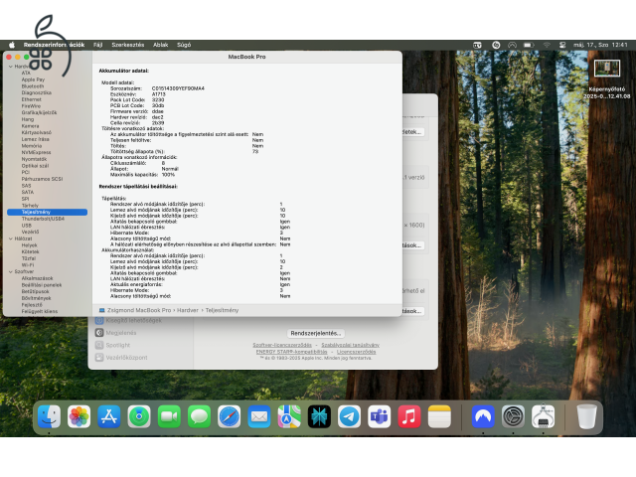Open Mail in the Dock
The image size is (636, 477).
[x=259, y=416]
